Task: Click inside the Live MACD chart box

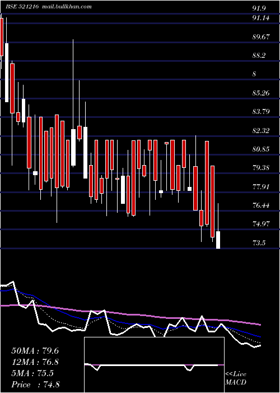Action: click(154, 365)
